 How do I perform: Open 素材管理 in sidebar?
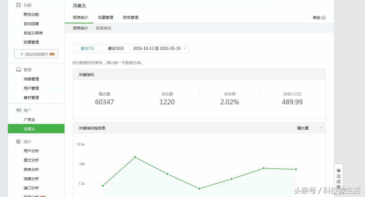point(31,98)
